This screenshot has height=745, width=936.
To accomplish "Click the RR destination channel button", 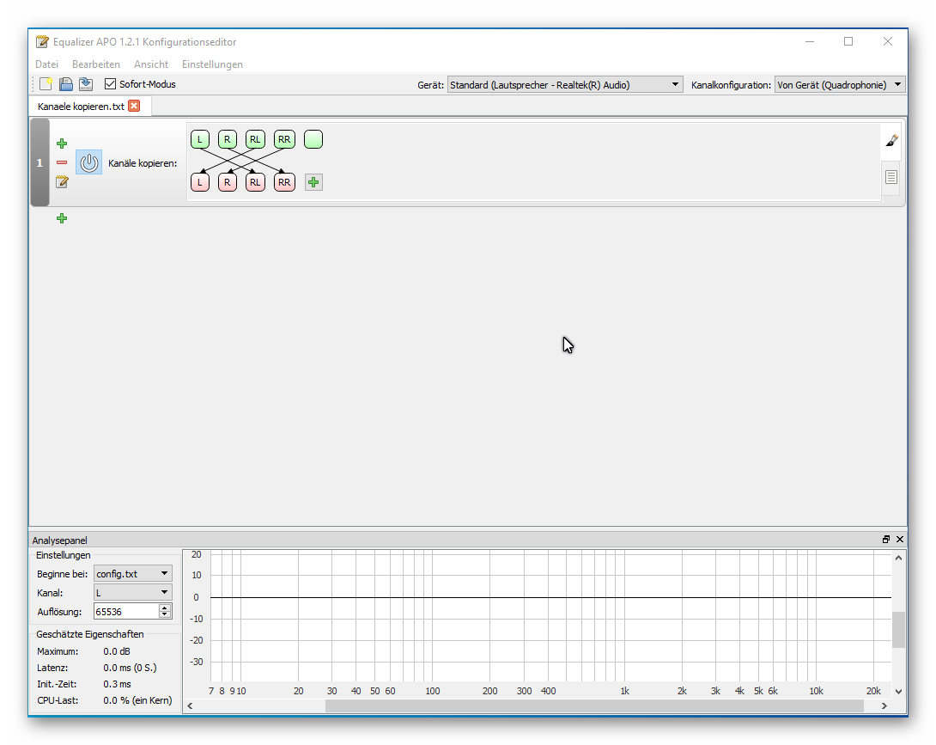I will click(284, 181).
